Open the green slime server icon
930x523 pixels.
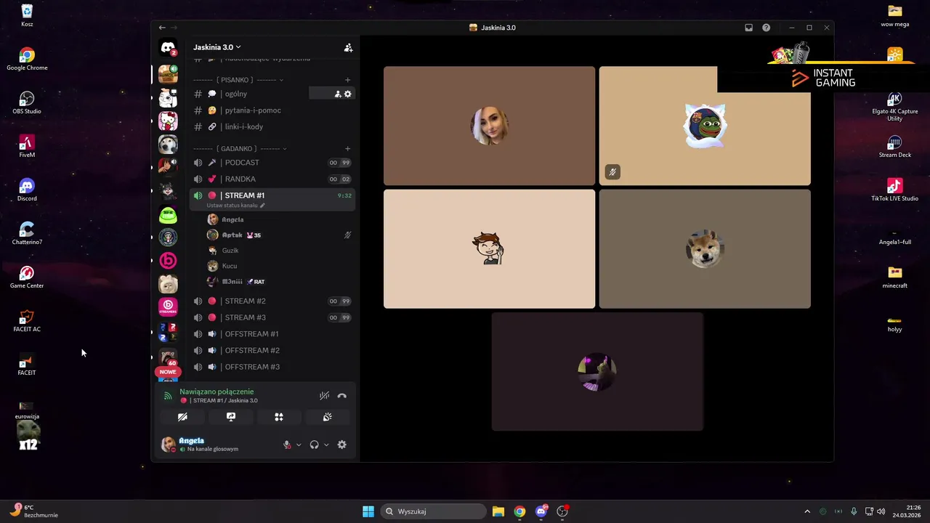[x=168, y=214]
